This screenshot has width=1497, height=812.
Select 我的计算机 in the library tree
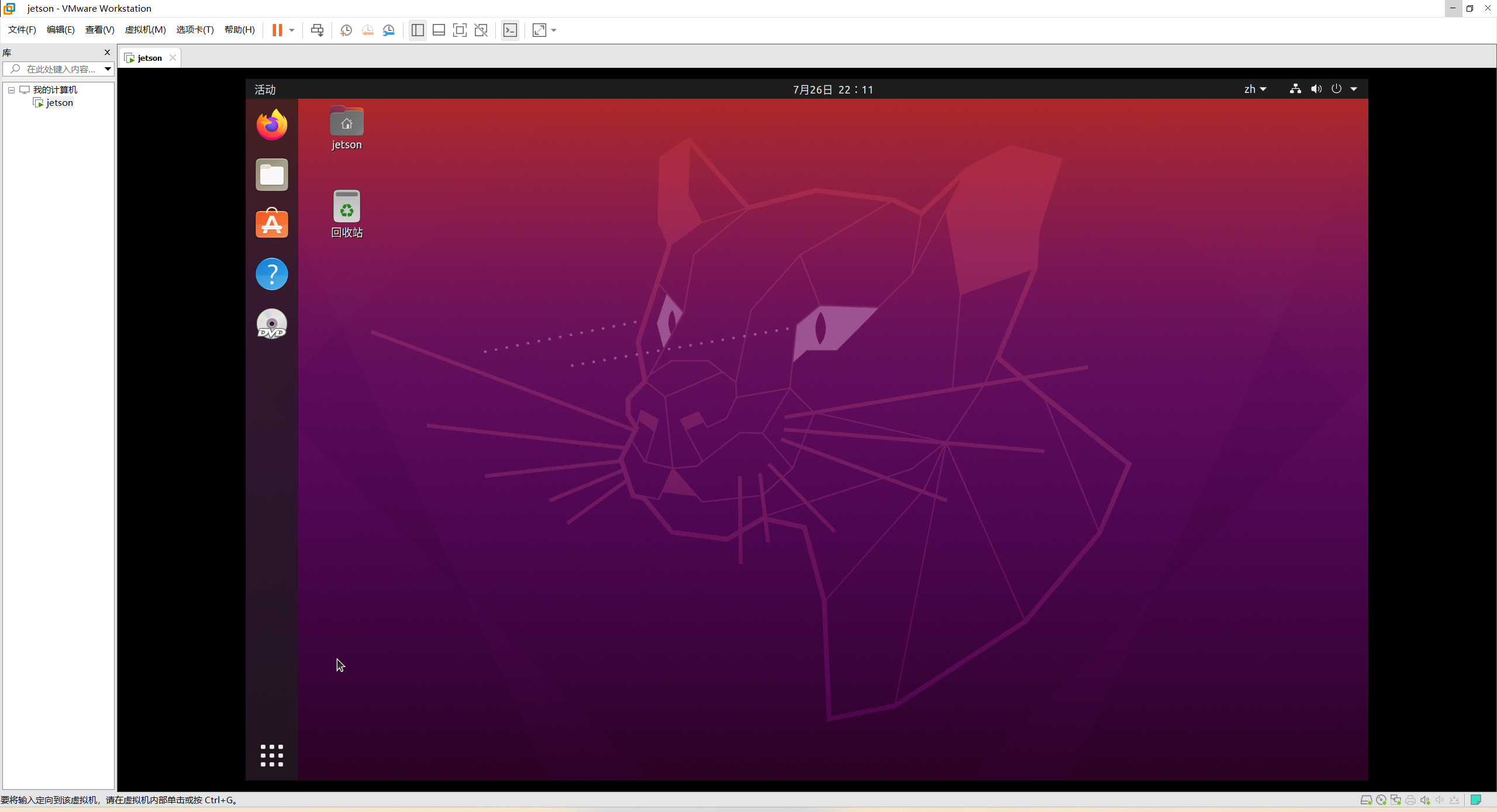(x=55, y=90)
